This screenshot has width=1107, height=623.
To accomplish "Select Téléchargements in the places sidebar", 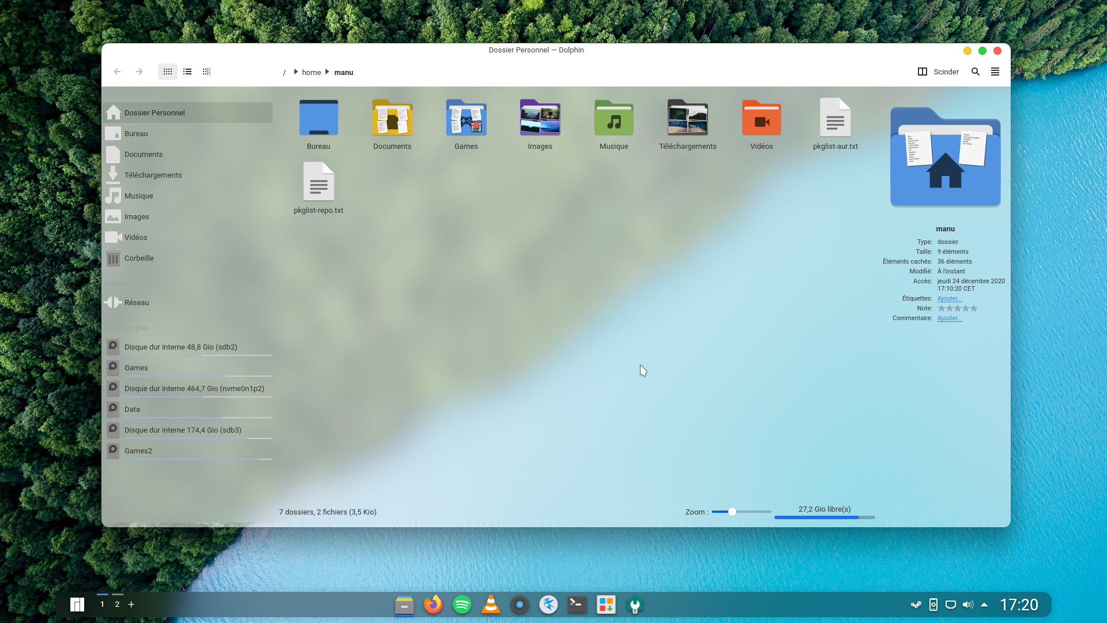I will coord(153,175).
